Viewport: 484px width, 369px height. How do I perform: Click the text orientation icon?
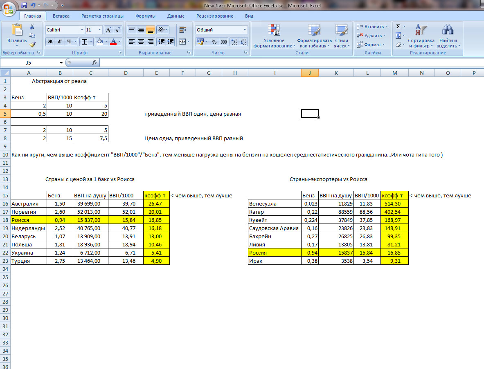pyautogui.click(x=162, y=30)
